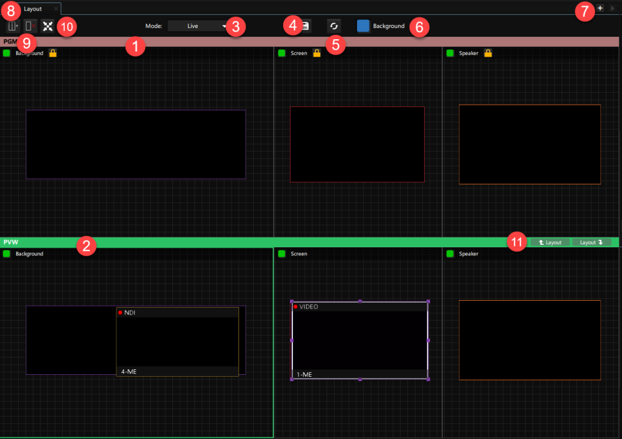Click the tab scroll right arrow

(613, 8)
